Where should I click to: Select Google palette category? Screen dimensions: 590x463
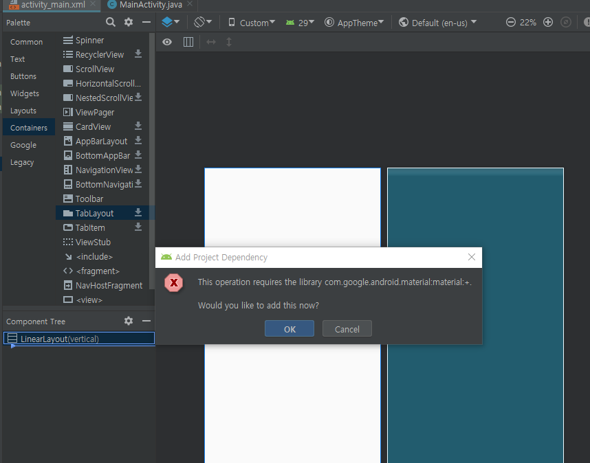[x=23, y=145]
